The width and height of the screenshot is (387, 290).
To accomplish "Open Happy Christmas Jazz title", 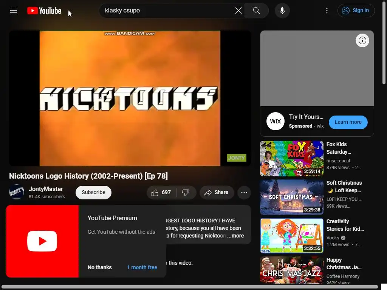I will coord(344,264).
